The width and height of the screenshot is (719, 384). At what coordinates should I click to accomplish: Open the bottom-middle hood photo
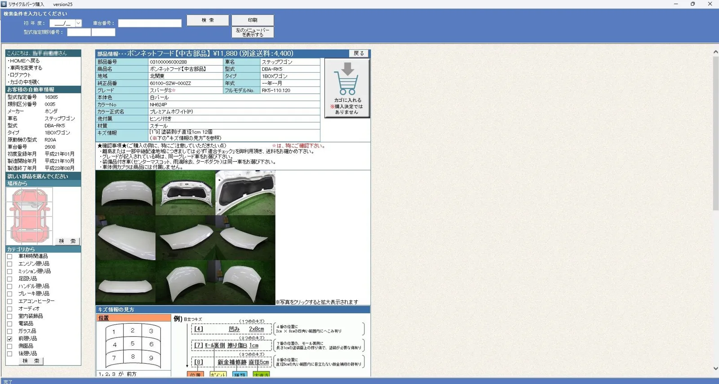(x=185, y=282)
